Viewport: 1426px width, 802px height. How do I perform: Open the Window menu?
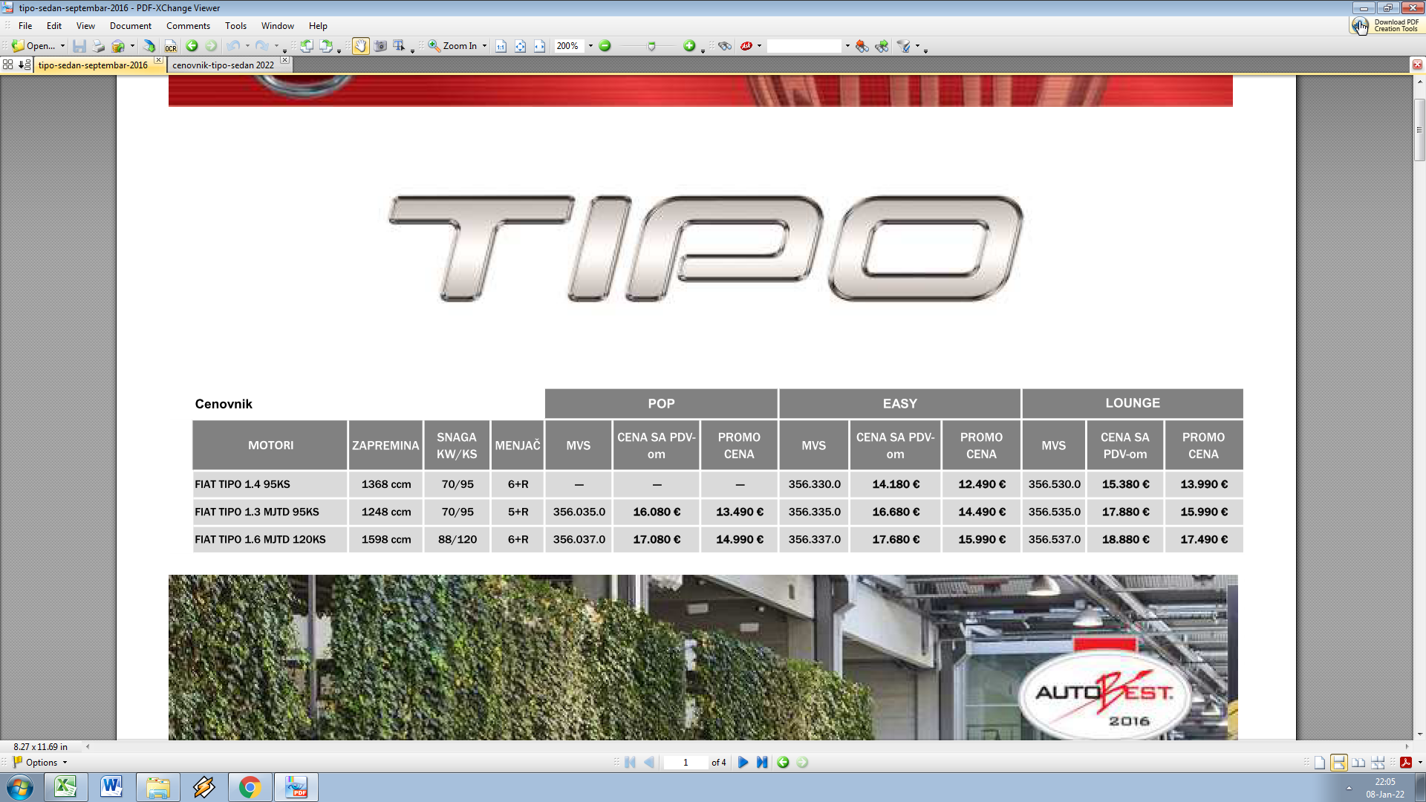pos(278,26)
